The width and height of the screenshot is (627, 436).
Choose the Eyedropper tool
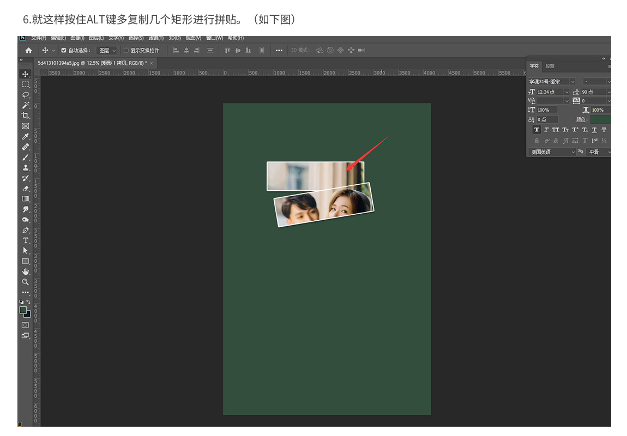26,136
